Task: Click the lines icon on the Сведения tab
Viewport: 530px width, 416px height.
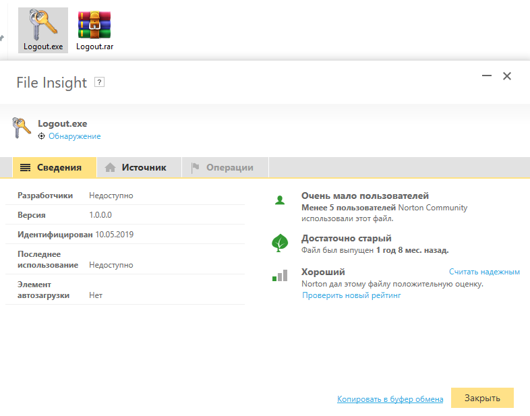Action: [x=26, y=167]
